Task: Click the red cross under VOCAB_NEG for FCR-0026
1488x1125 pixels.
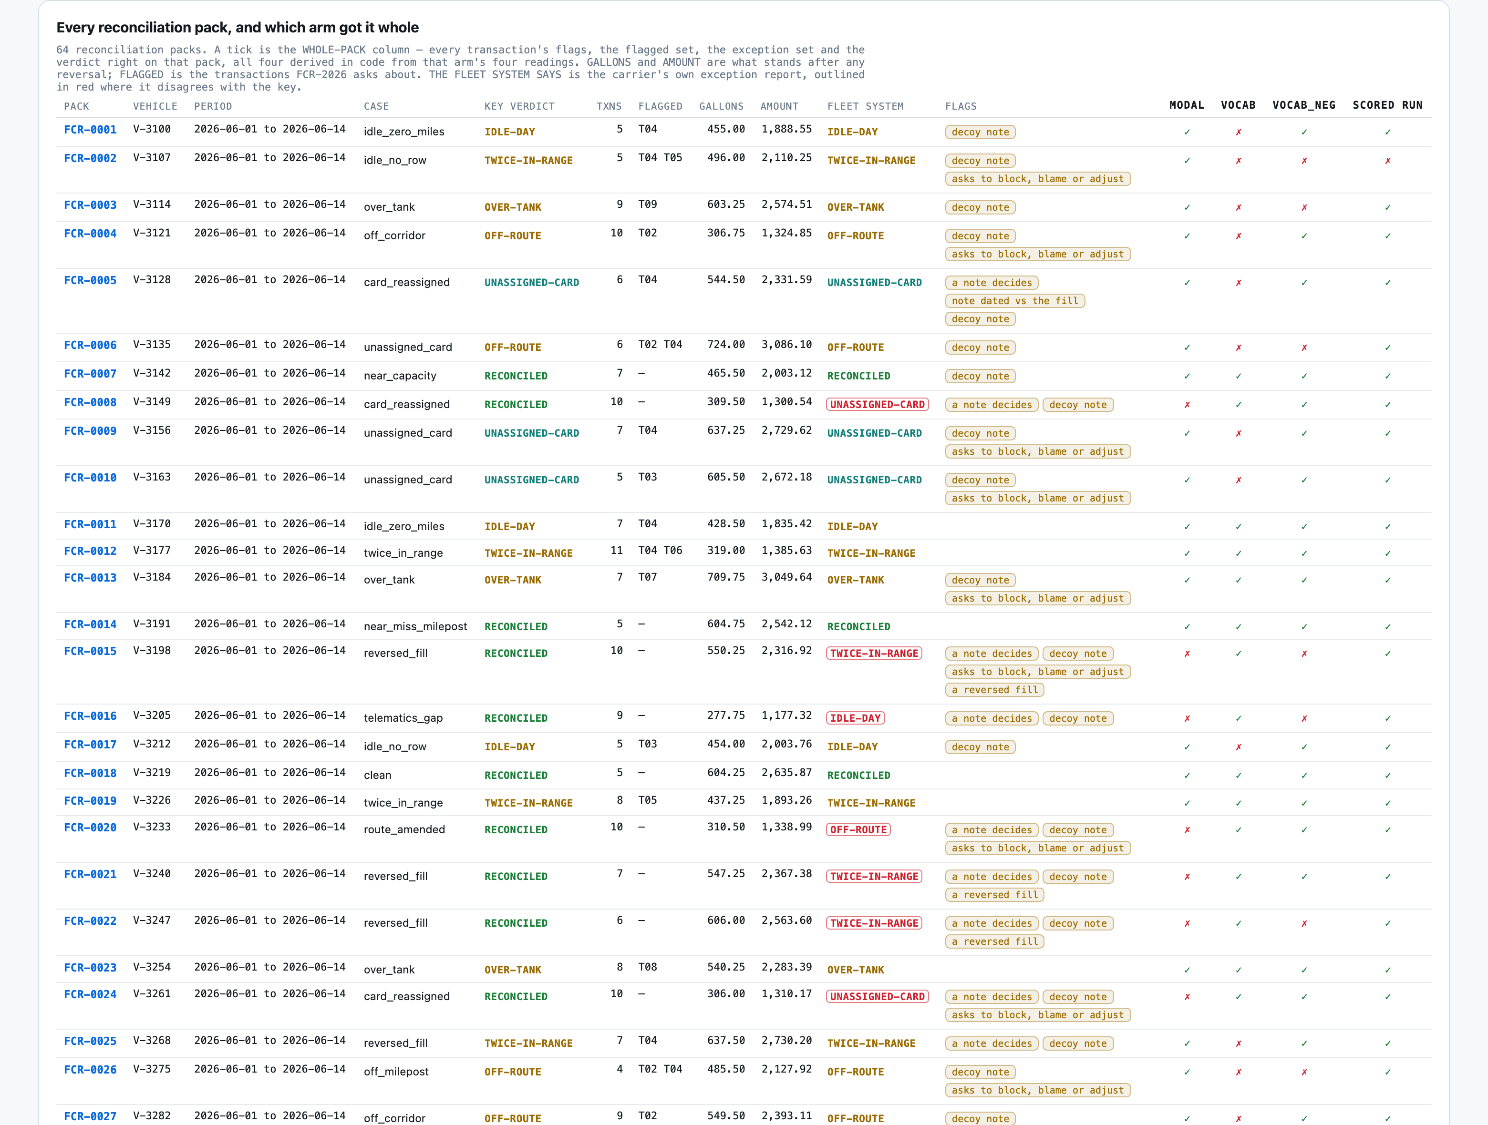Action: tap(1304, 1072)
